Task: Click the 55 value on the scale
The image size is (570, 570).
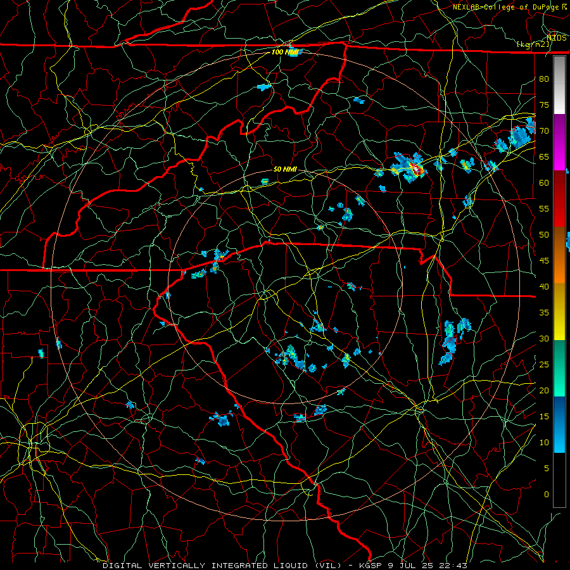Action: [x=544, y=208]
